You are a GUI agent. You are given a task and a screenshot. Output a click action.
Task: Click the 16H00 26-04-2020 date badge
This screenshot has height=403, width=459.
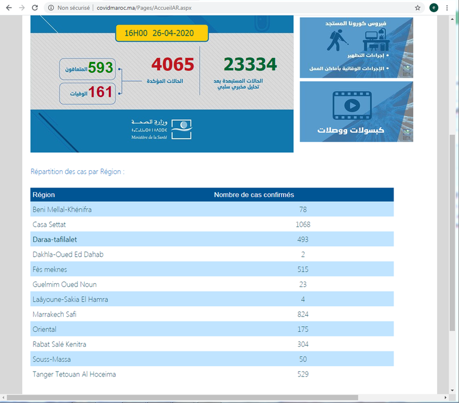pyautogui.click(x=162, y=33)
